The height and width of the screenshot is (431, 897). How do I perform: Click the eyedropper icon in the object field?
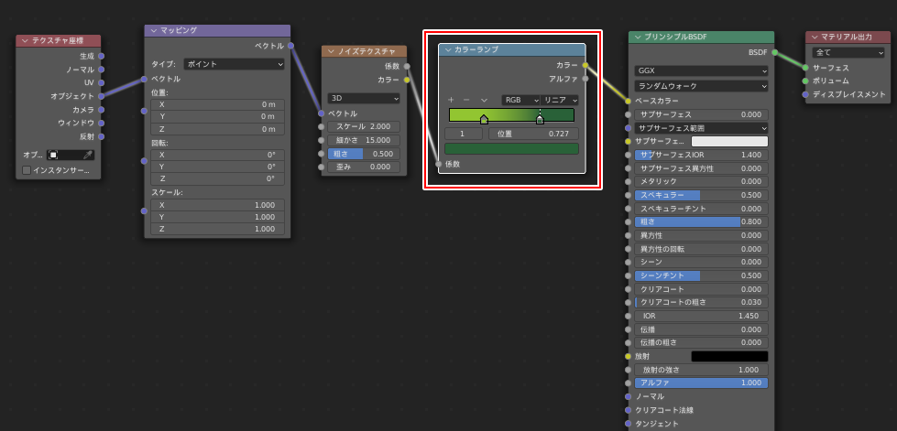click(88, 155)
